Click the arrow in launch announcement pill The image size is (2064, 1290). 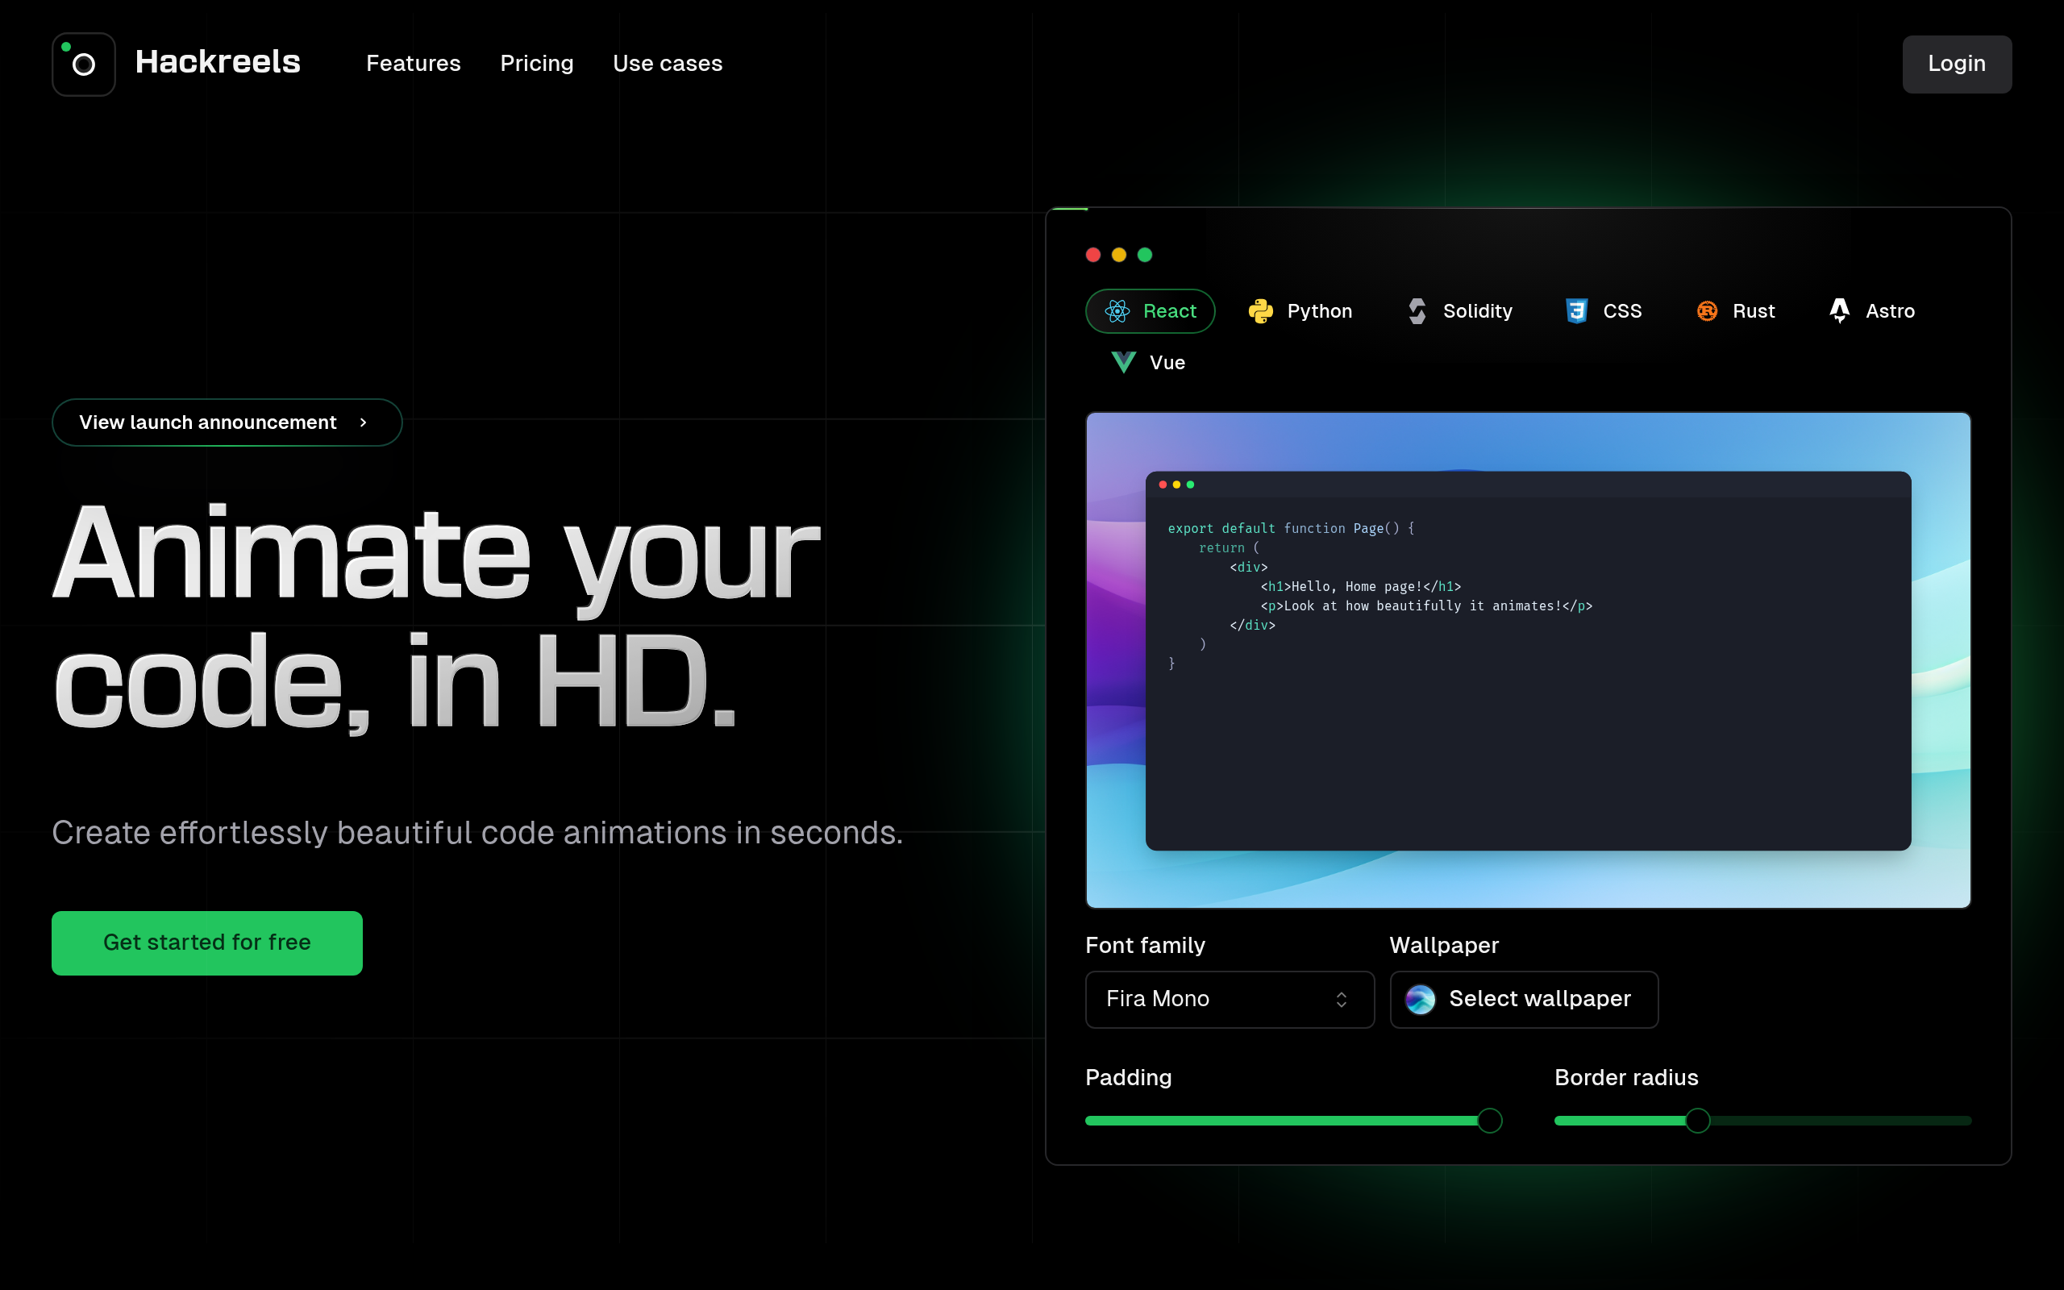click(364, 422)
